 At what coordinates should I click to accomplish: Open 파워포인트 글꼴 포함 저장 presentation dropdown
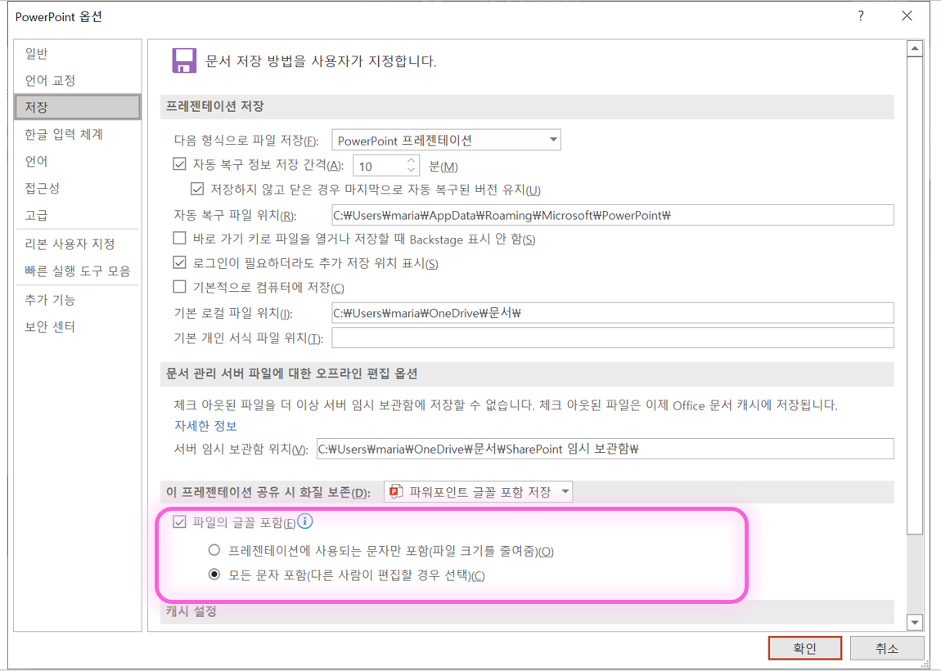pos(479,492)
